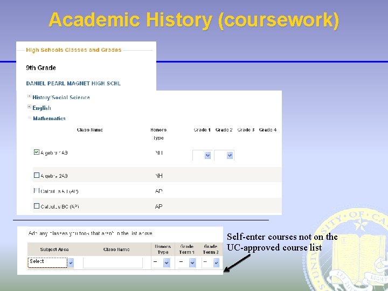Screen dimensions: 388x291
Task: Select the AP honors type for Calculus BC
Action: 158,206
